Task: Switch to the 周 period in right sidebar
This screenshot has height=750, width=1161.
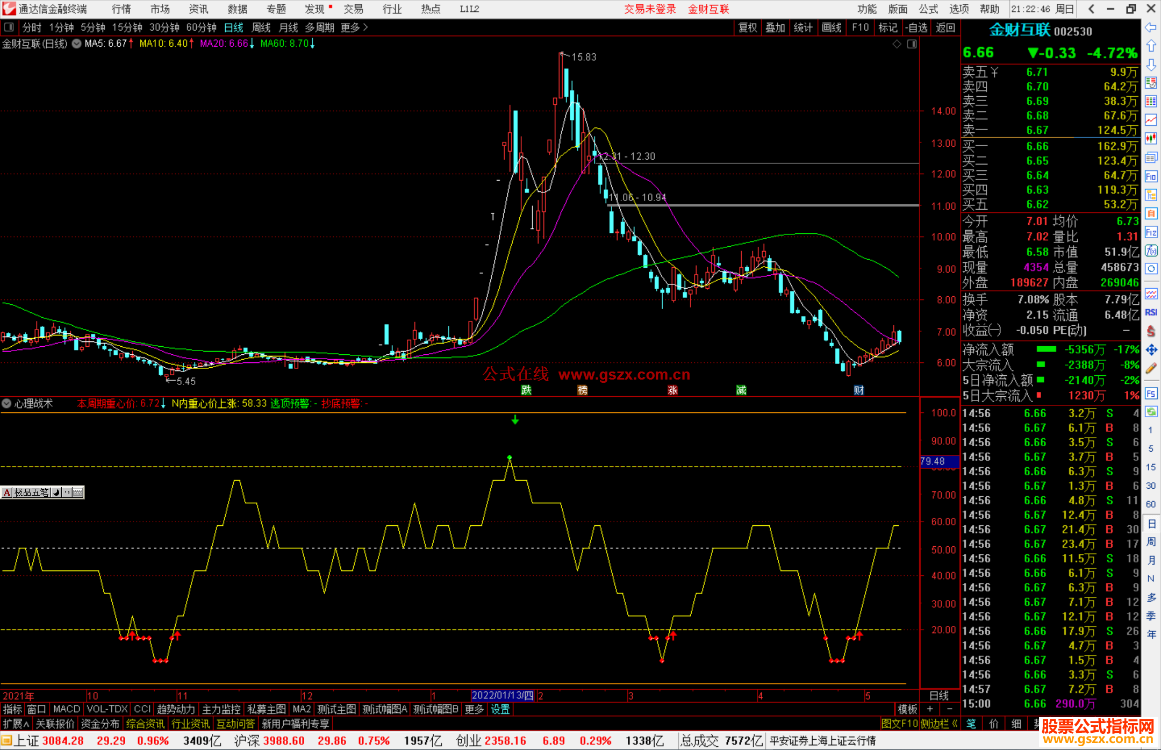Action: [1151, 541]
